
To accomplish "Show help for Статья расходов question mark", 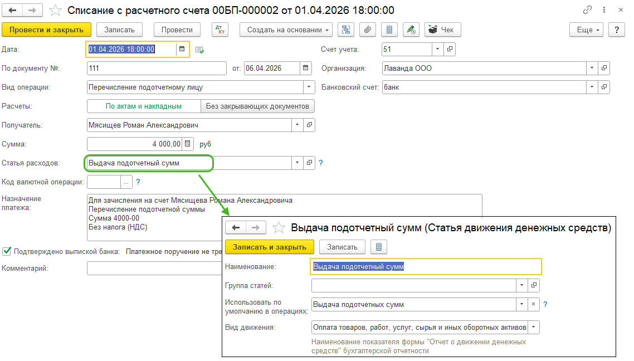I will [321, 163].
